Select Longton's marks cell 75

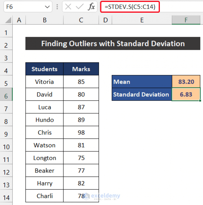click(x=81, y=158)
